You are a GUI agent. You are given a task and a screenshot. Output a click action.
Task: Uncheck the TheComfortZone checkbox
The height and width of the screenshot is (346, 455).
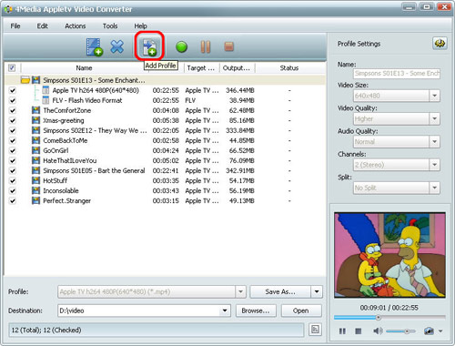tap(12, 110)
